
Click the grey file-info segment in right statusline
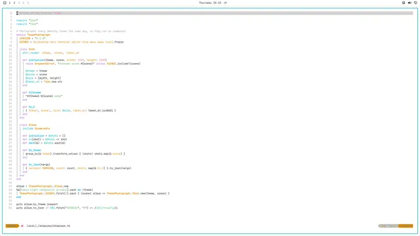click(x=388, y=226)
